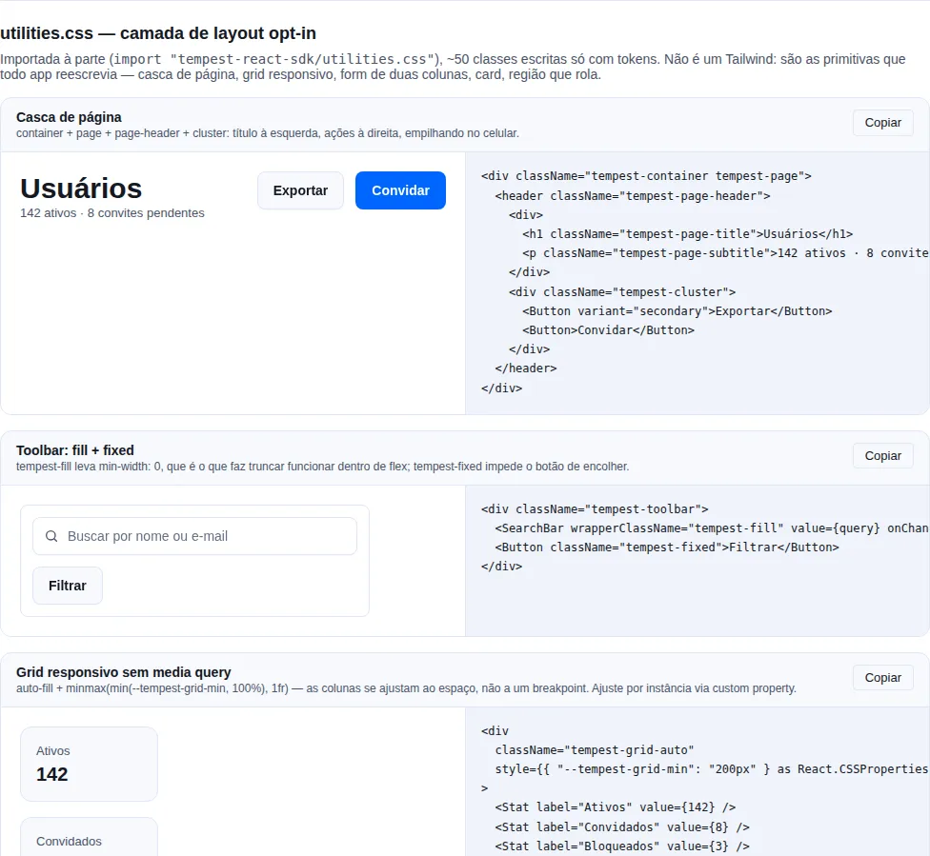Click the className tempest-grid-auto code line
Image resolution: width=930 pixels, height=856 pixels.
point(595,750)
